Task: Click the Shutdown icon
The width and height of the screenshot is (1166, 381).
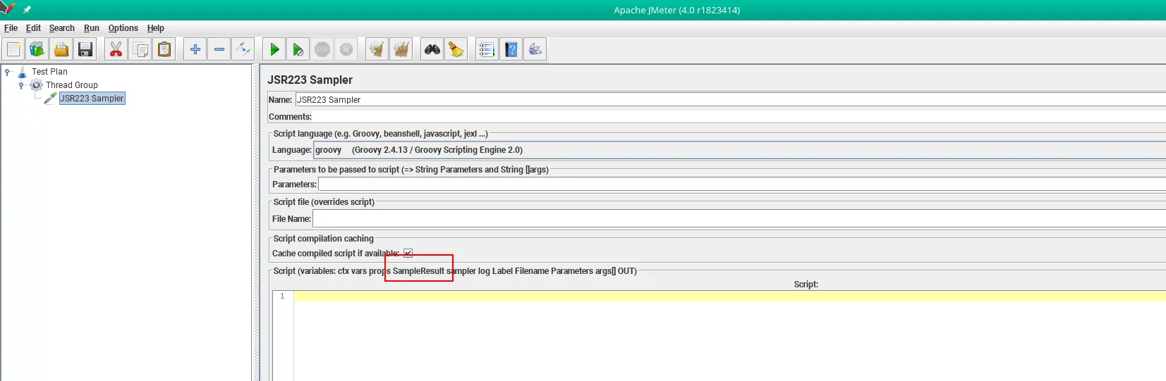Action: pyautogui.click(x=346, y=49)
